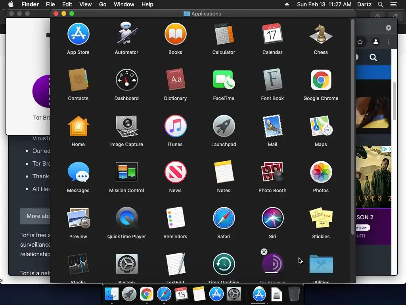Select the Calculator app icon
The width and height of the screenshot is (406, 305).
[224, 34]
